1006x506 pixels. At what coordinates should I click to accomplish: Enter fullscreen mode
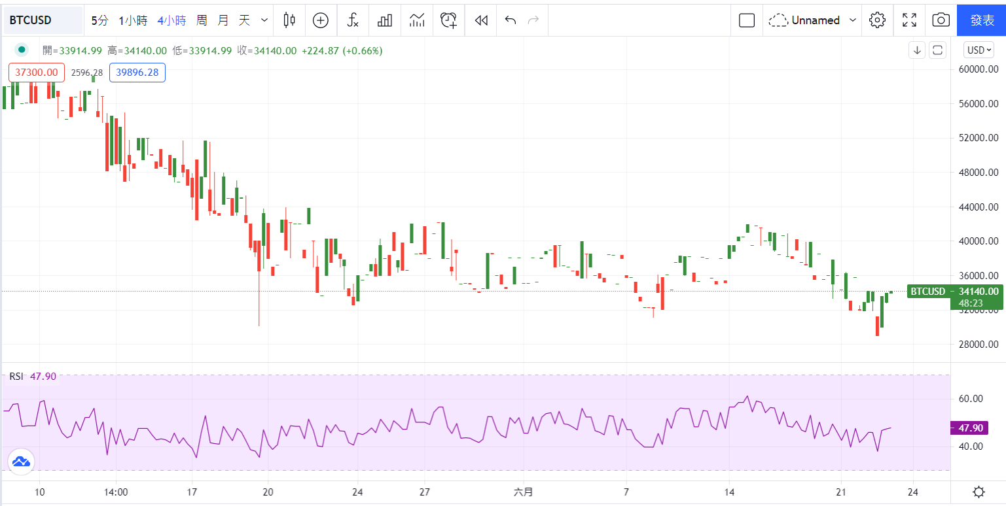point(909,20)
